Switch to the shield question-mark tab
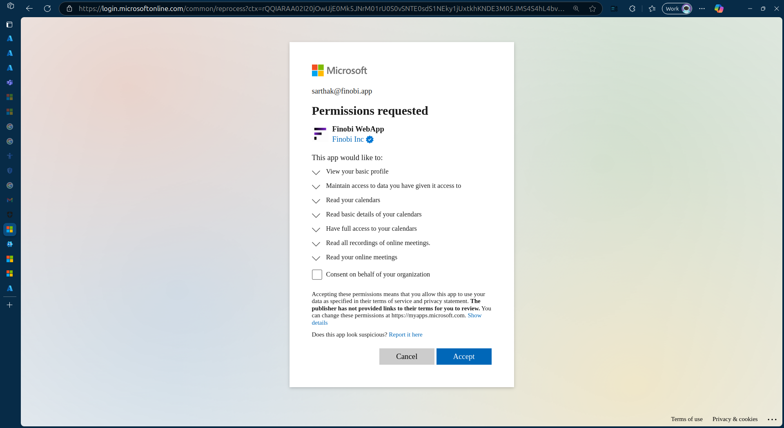784x428 pixels. pos(10,171)
